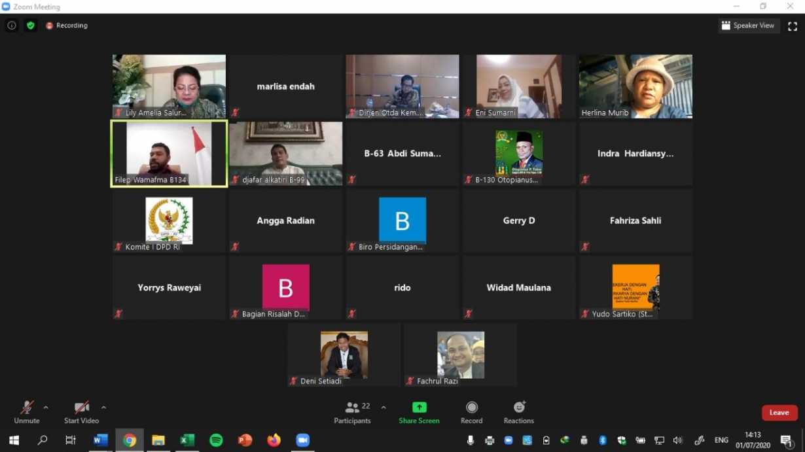The height and width of the screenshot is (452, 805).
Task: Click the Record button
Action: click(x=471, y=412)
